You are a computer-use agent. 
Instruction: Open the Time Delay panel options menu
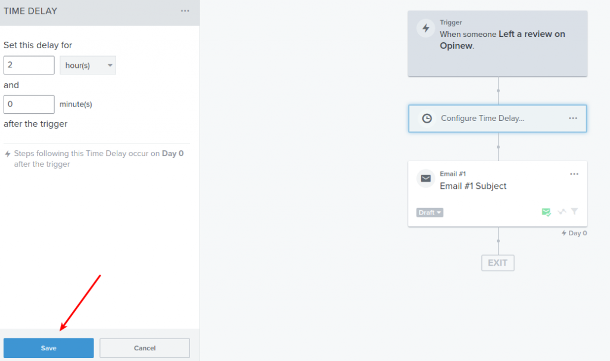coord(185,11)
